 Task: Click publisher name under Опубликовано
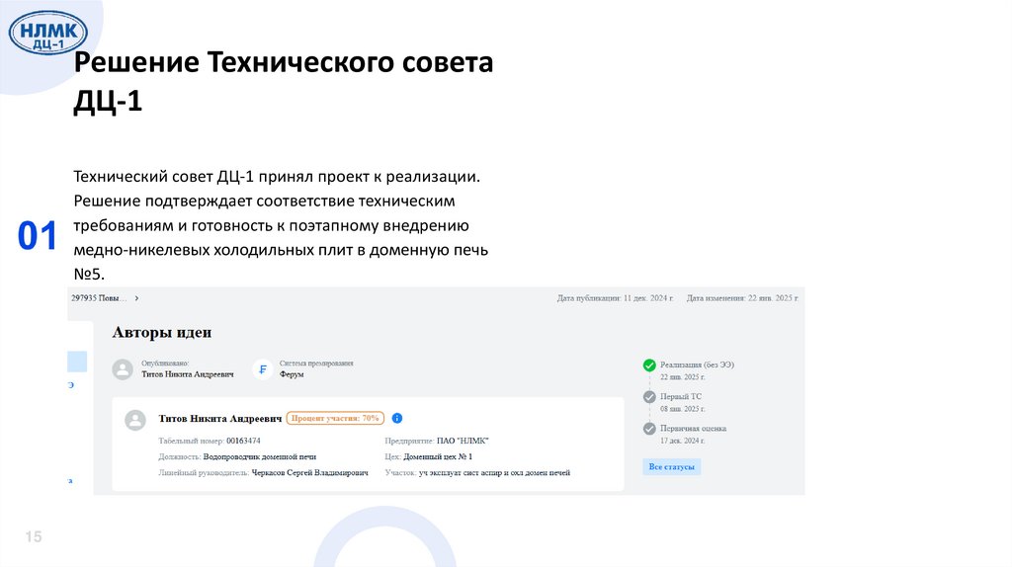click(x=188, y=374)
